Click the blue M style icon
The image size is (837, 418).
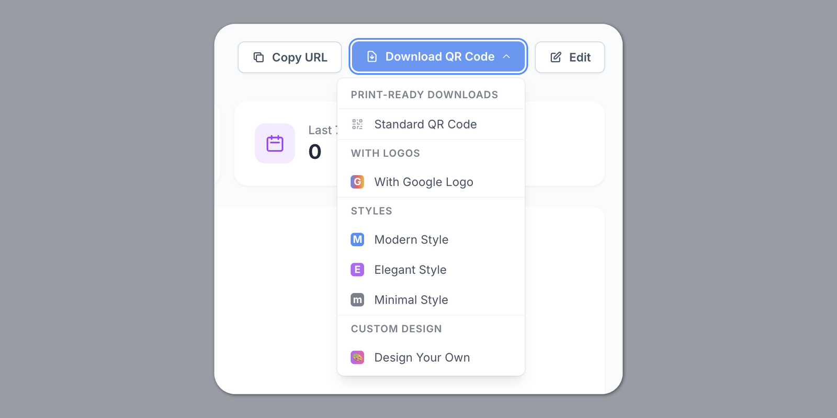tap(357, 239)
